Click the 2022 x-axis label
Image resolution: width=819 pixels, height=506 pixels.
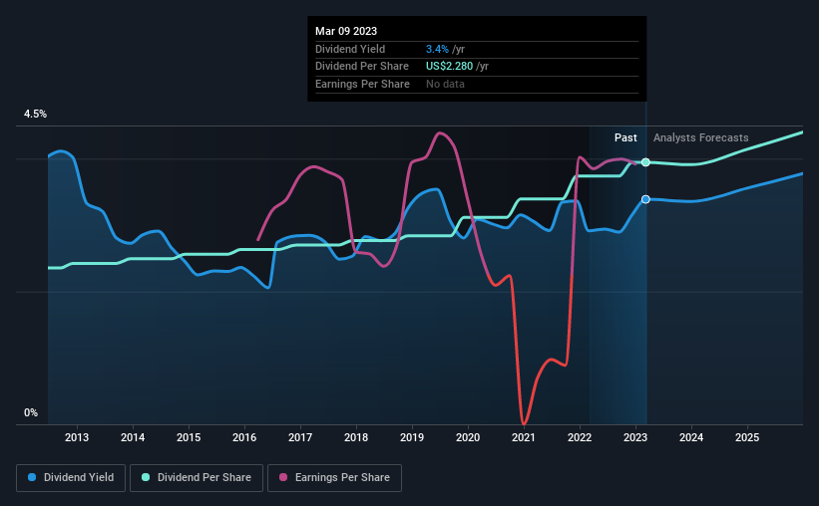pyautogui.click(x=580, y=437)
